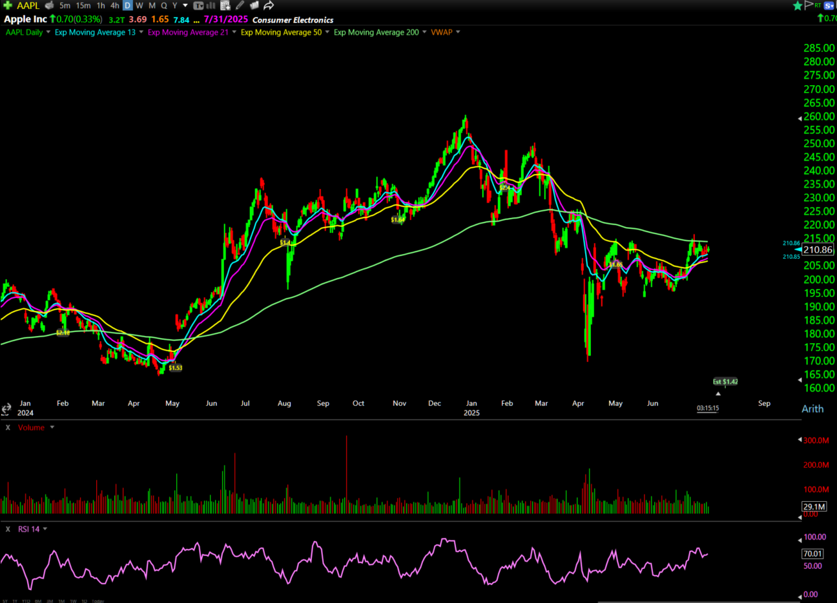Select the Y yearly timeframe
The width and height of the screenshot is (837, 603).
174,5
